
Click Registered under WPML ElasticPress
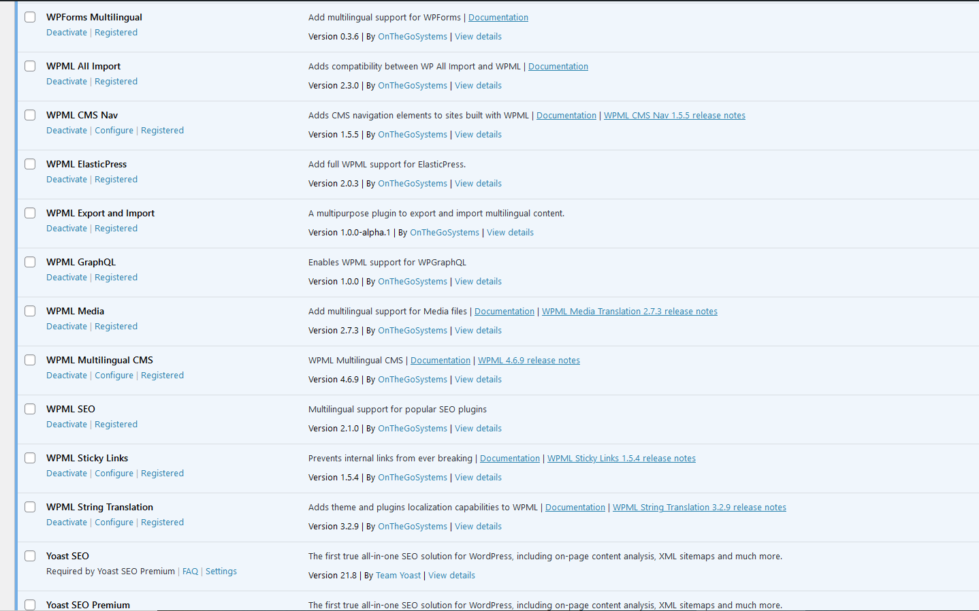(116, 180)
